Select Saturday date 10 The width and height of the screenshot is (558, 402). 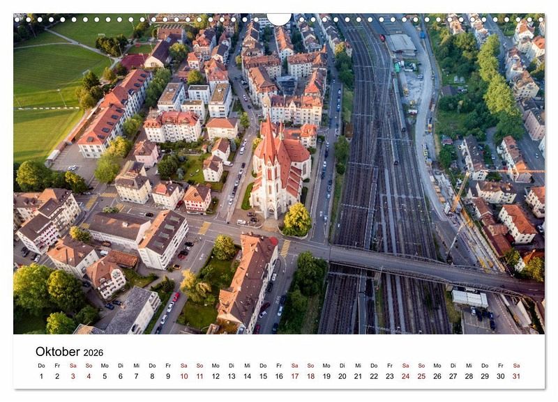(x=184, y=376)
